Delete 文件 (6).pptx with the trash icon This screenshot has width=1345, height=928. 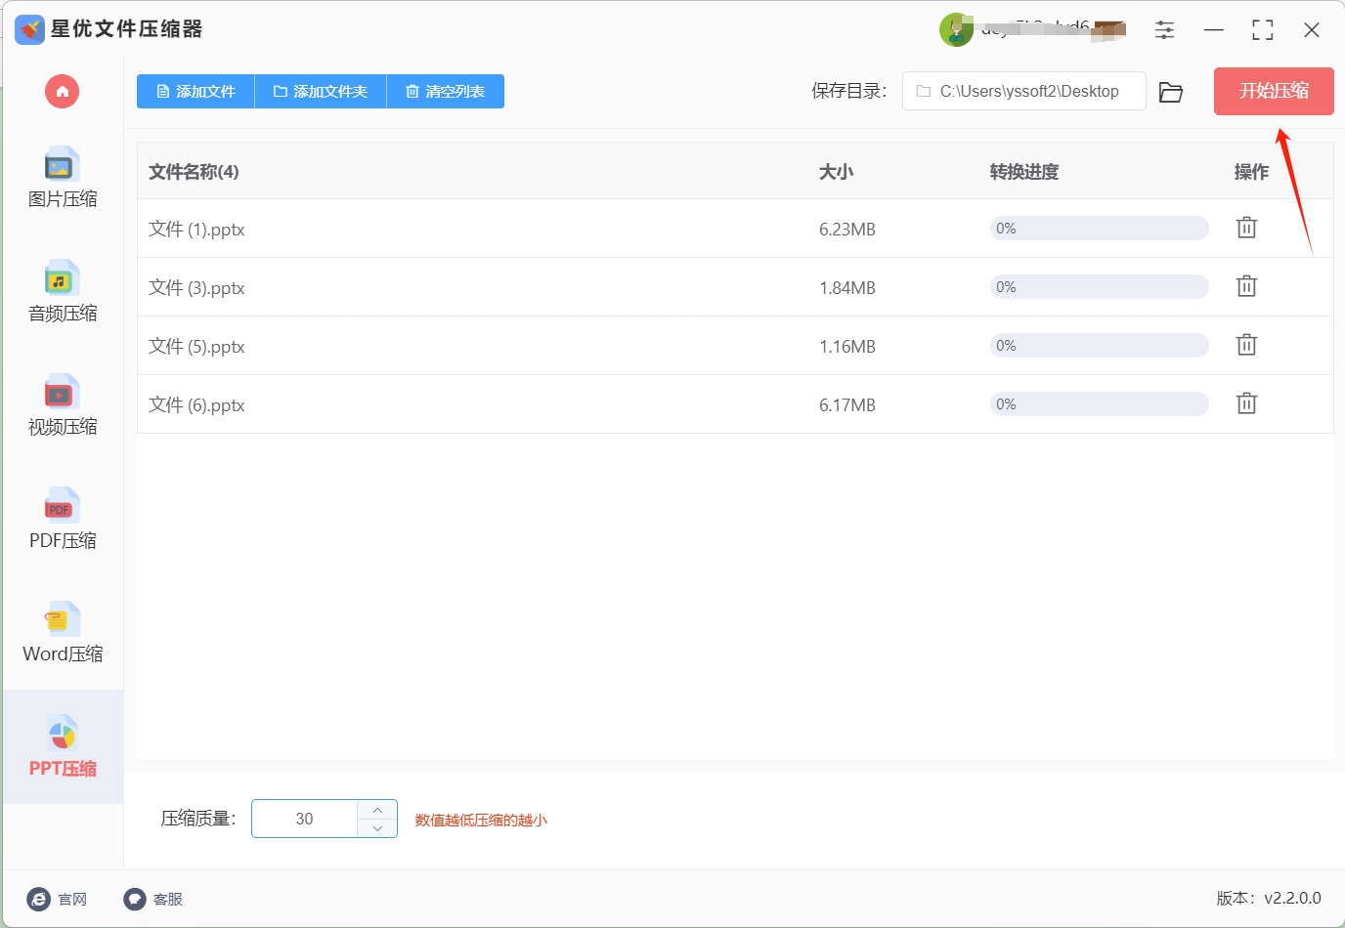pos(1246,403)
